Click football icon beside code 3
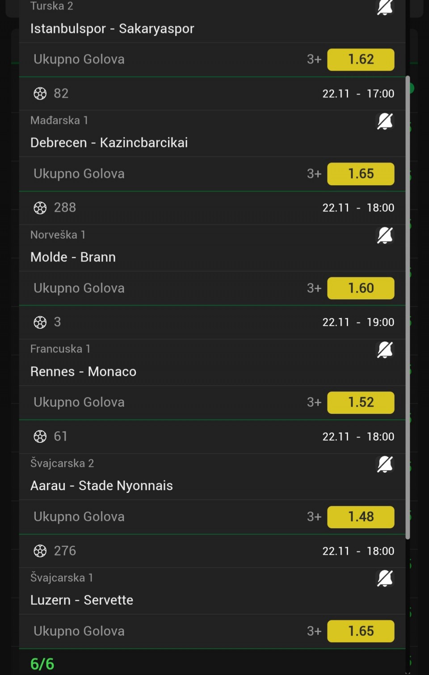 tap(40, 322)
